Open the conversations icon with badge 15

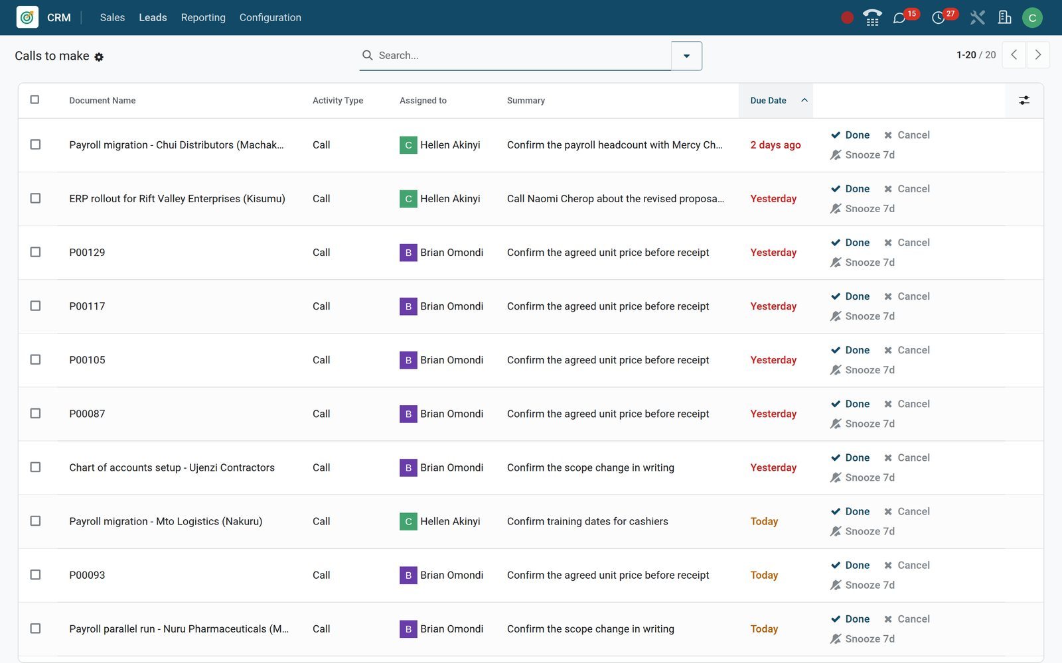pyautogui.click(x=899, y=18)
